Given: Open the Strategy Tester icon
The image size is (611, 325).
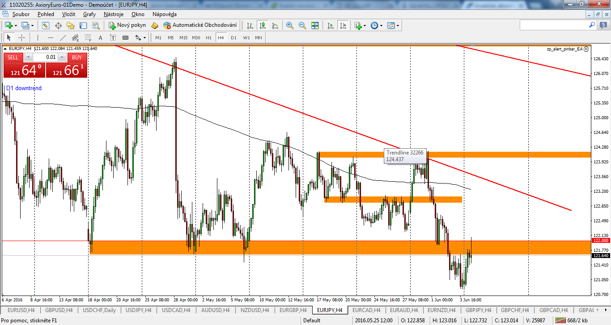Looking at the screenshot, I should tap(96, 25).
